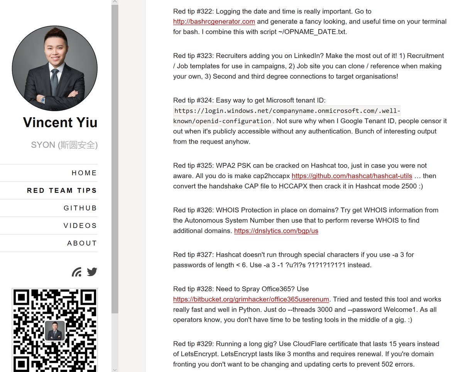Screen dimensions: 463x372
Task: Click the 'Red tip #329' paragraph text
Action: 306,354
